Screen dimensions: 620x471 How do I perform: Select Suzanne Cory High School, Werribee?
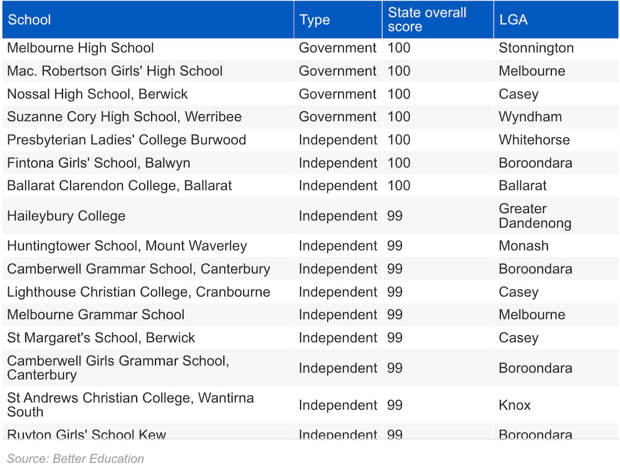124,117
